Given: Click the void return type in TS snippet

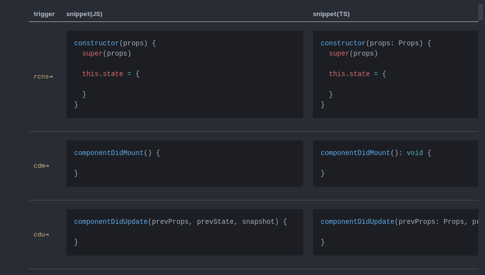Looking at the screenshot, I should pyautogui.click(x=415, y=153).
